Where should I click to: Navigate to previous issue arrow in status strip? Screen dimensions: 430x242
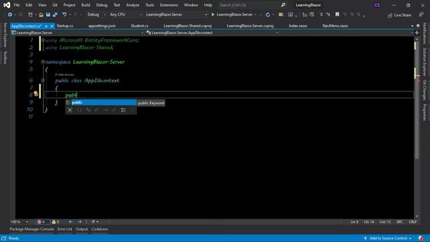point(71,222)
